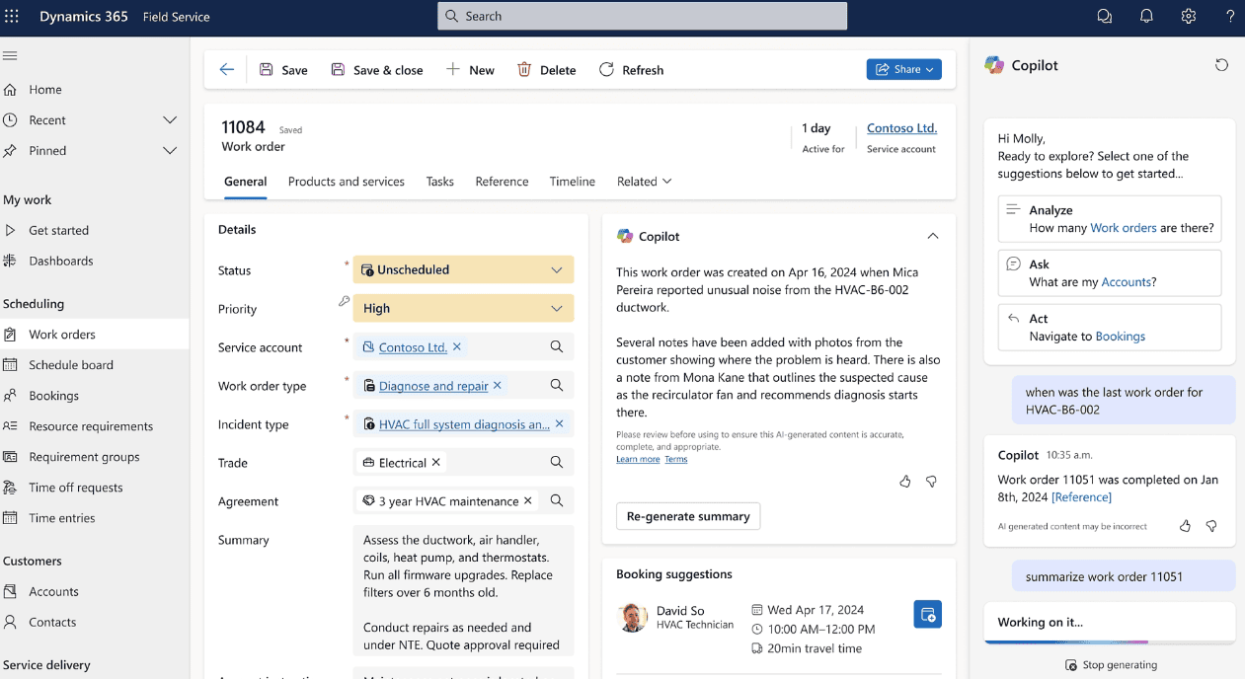Open the Priority dropdown showing High

[x=464, y=308]
